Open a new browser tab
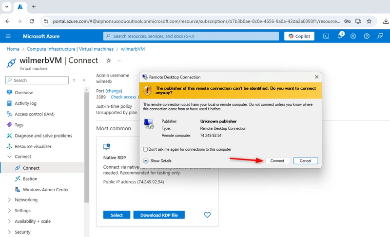Image resolution: width=390 pixels, height=237 pixels. (34, 7)
